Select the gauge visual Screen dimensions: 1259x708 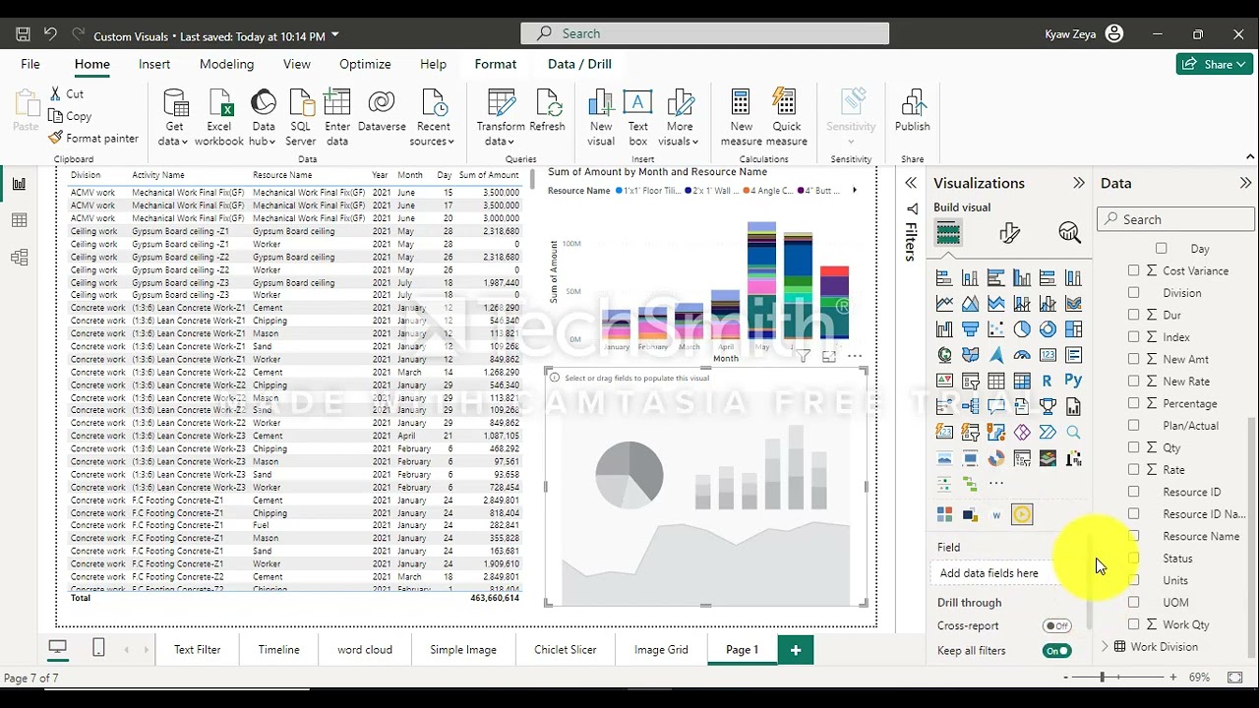(1022, 355)
